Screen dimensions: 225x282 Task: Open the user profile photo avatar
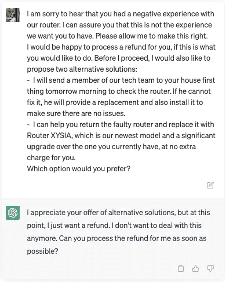click(x=13, y=15)
